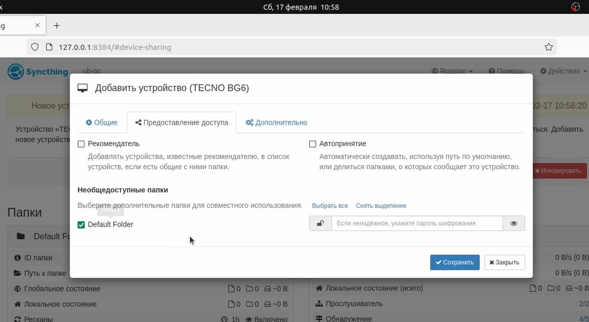
Task: Click Локальное состояние (всего) home icon
Action: pos(319,289)
